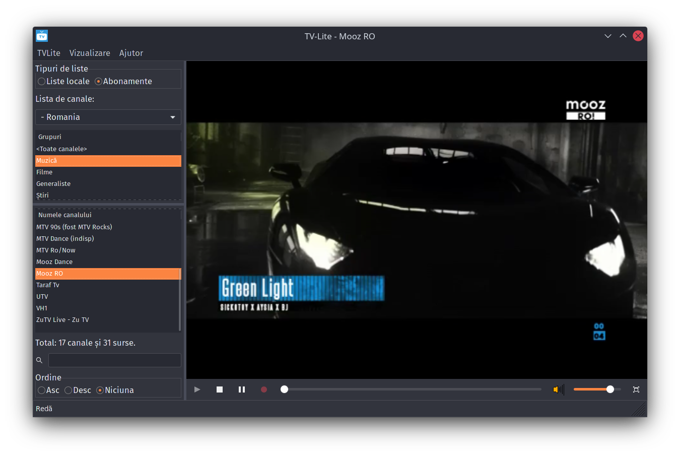Click the channel list vertical scrollbar
The image size is (680, 456).
click(x=180, y=300)
